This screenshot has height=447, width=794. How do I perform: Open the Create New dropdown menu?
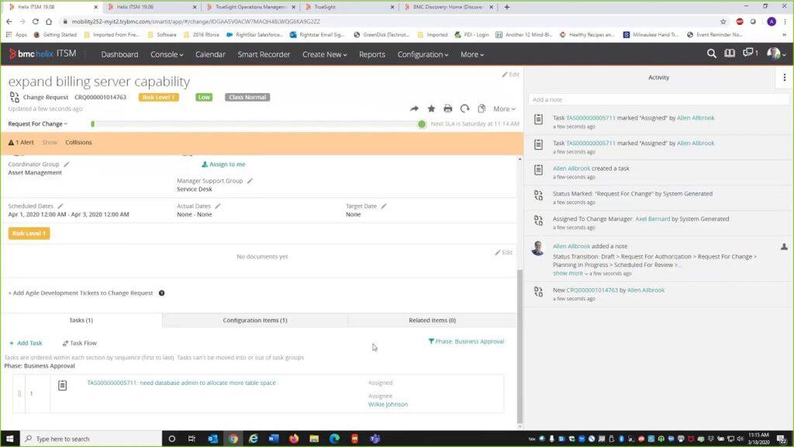tap(324, 54)
